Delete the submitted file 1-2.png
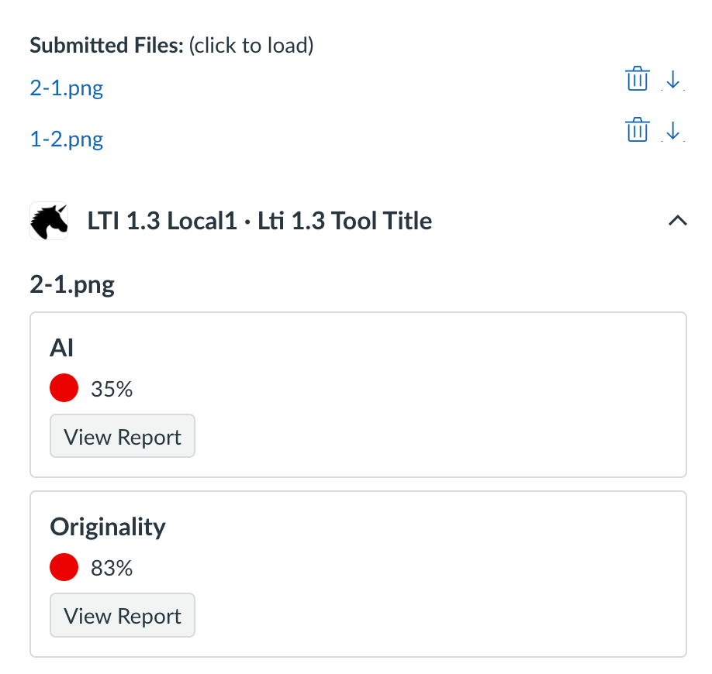This screenshot has width=712, height=674. [x=637, y=129]
